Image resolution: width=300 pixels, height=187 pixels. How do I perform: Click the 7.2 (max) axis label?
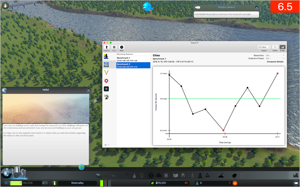(163, 74)
